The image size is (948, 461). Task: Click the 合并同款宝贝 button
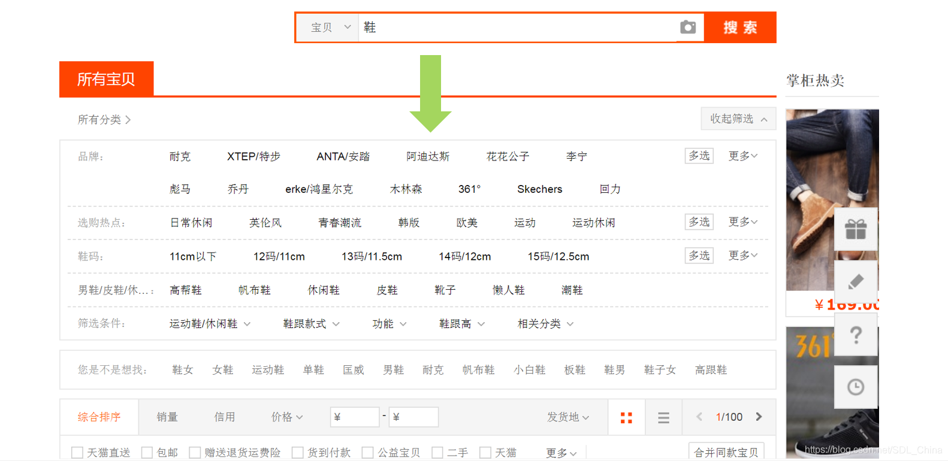click(x=726, y=453)
